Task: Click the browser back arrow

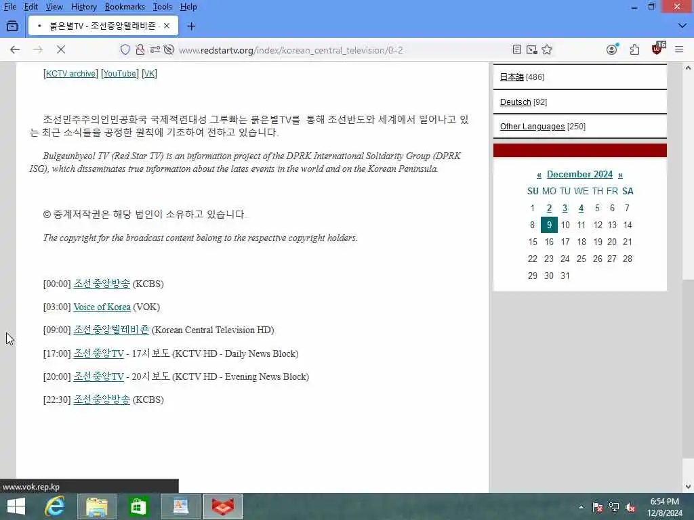Action: click(x=15, y=49)
